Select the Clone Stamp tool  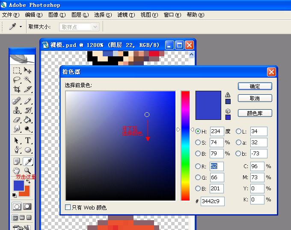[x=17, y=110]
